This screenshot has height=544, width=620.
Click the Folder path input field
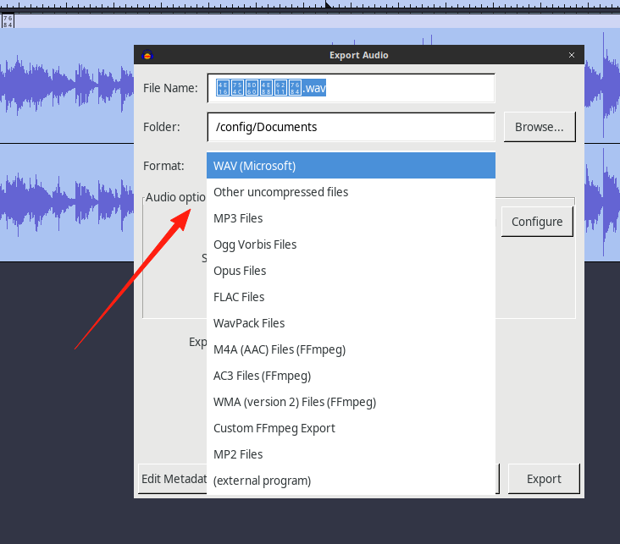click(351, 127)
